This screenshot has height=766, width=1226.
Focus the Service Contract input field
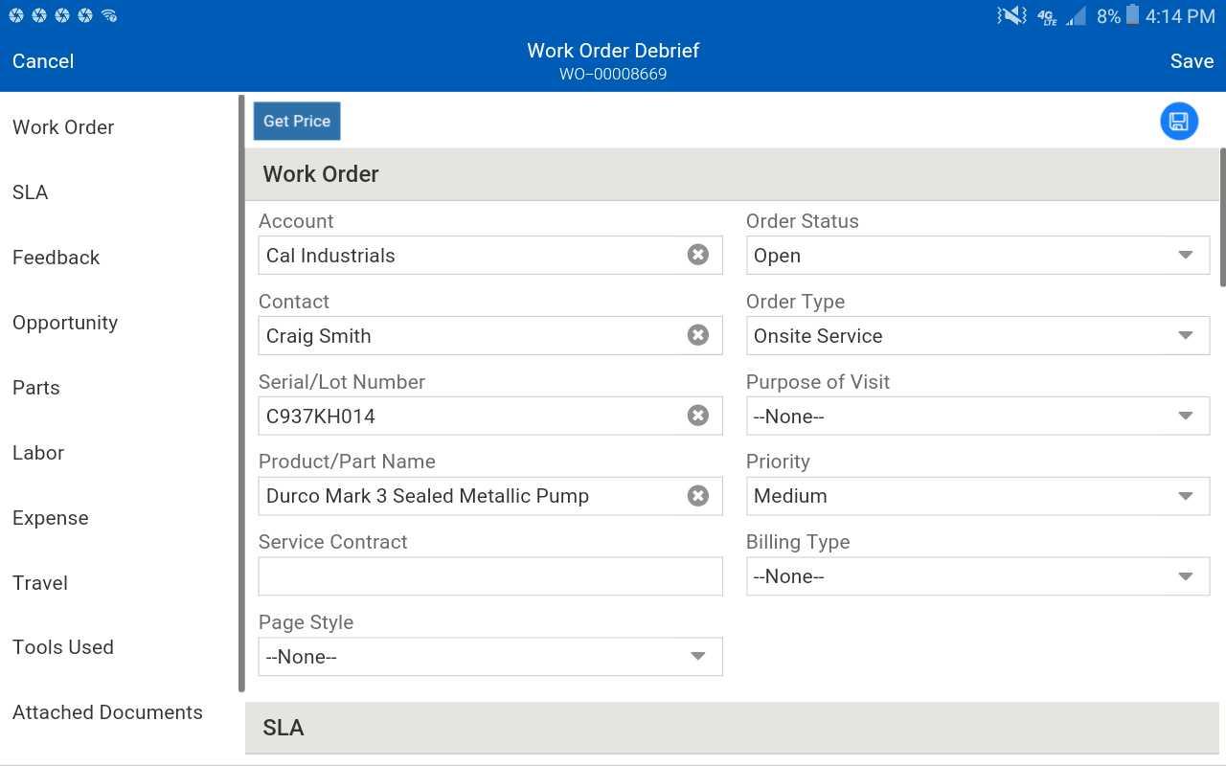(490, 576)
